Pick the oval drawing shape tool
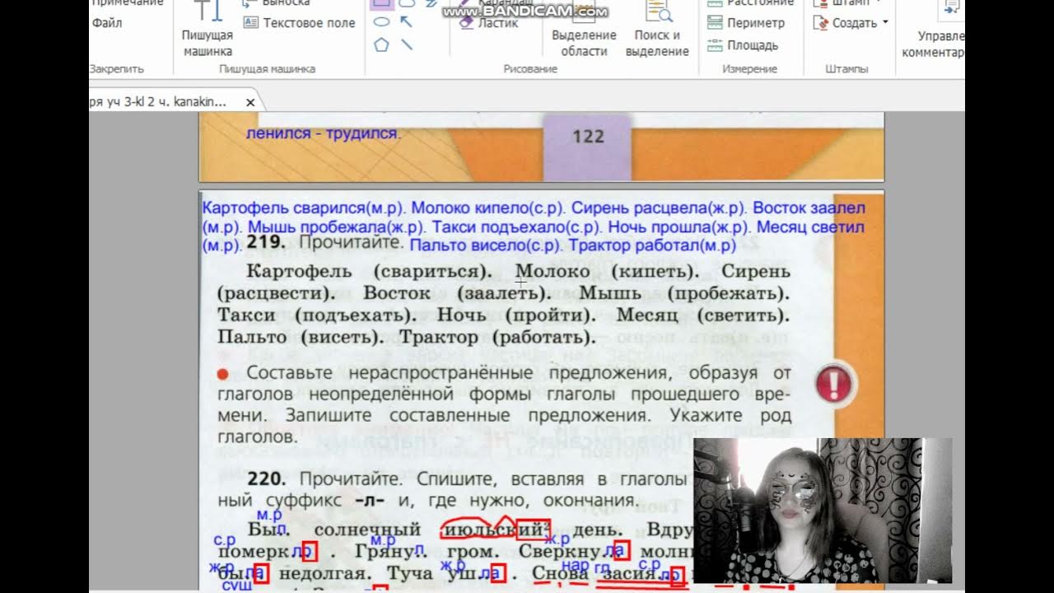The image size is (1054, 593). click(381, 22)
